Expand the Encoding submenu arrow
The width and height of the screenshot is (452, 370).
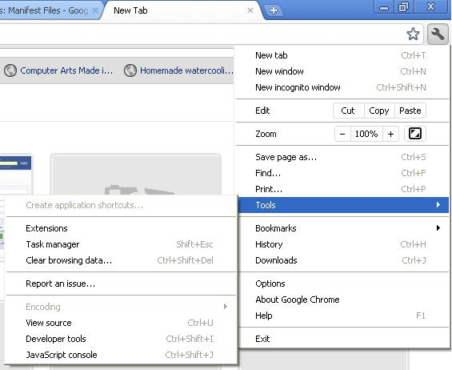tap(226, 306)
